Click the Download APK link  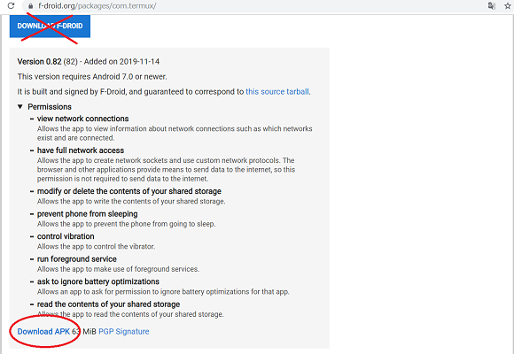click(x=43, y=331)
